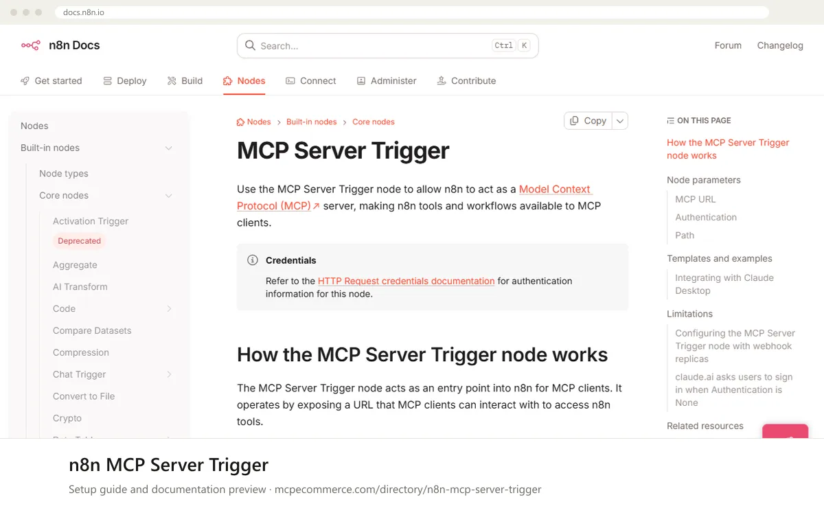
Task: Click the n8n logo icon
Action: coord(30,45)
